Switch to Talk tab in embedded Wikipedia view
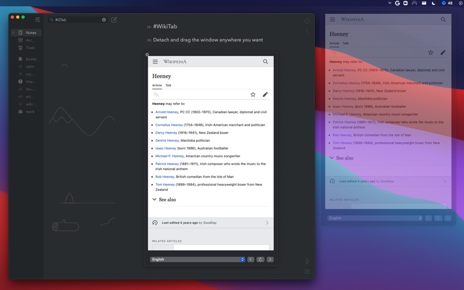This screenshot has width=464, height=290. click(x=168, y=85)
